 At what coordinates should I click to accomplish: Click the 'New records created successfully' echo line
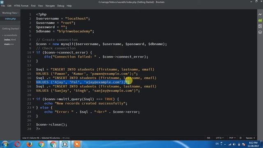tap(86, 103)
